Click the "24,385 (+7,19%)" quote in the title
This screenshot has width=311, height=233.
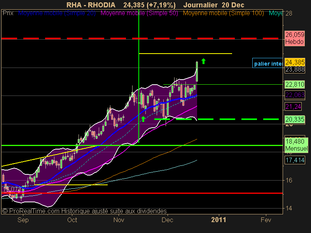pyautogui.click(x=149, y=5)
